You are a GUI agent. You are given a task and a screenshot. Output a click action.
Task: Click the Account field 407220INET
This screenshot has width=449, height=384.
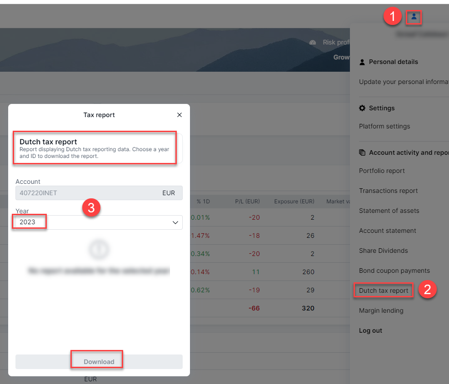coord(99,193)
